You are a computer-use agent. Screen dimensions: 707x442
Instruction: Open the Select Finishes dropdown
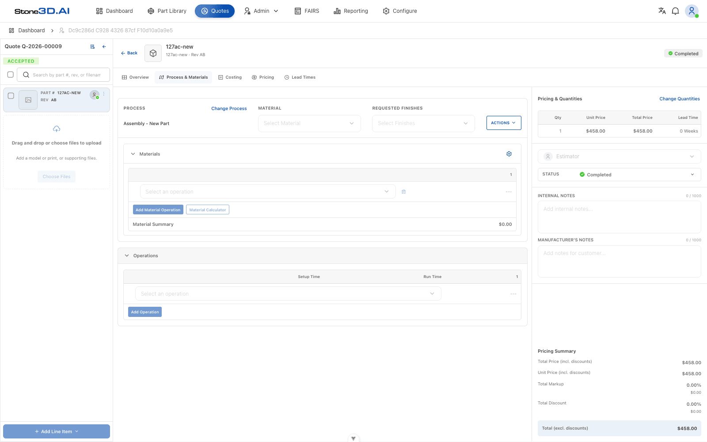coord(423,123)
